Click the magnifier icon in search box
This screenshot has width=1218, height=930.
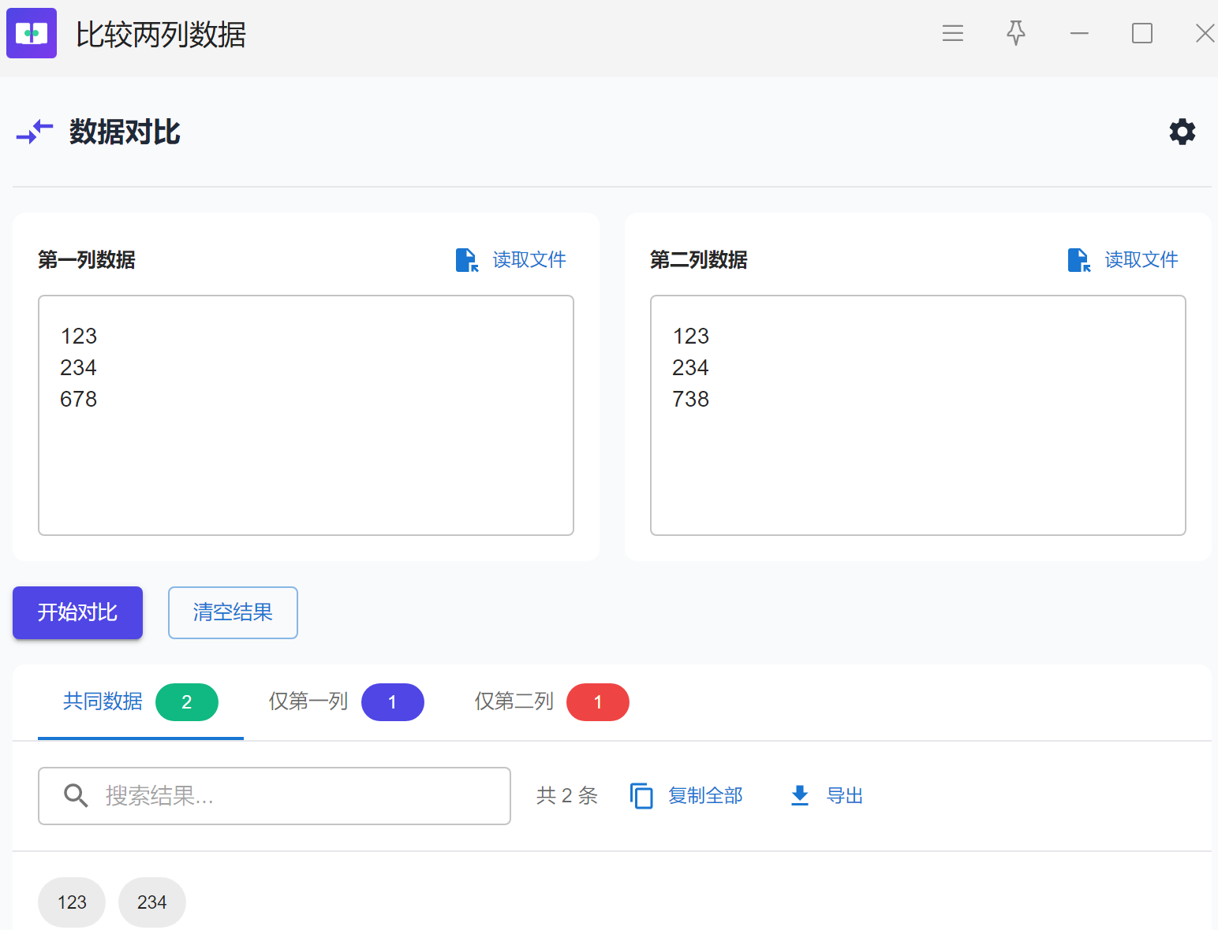point(76,796)
